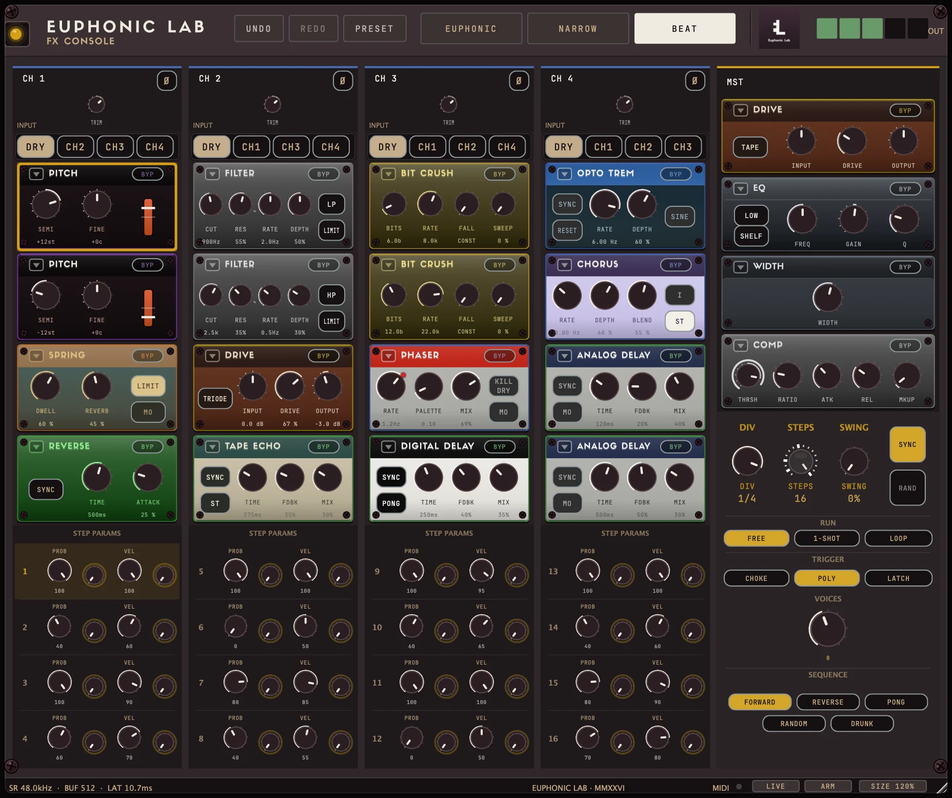Open the Digital Delay module dropdown arrow
Viewport: 952px width, 798px height.
[388, 446]
